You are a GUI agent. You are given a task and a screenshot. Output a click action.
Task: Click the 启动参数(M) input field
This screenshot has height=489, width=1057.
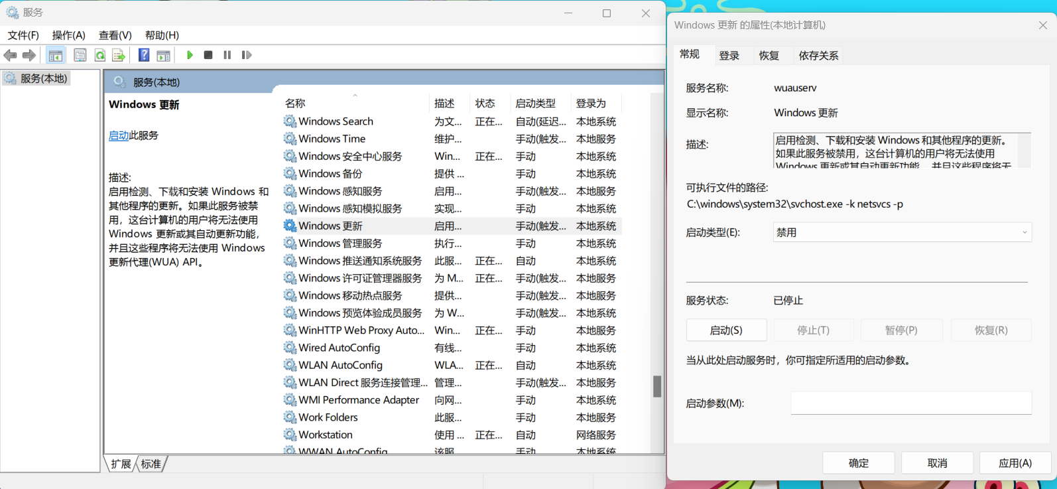[911, 403]
